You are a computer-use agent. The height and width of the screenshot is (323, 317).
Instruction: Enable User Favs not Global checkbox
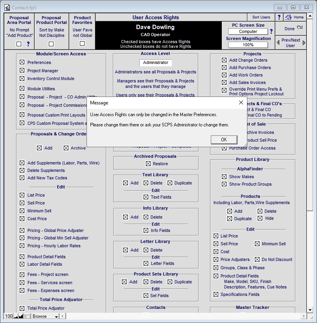click(x=82, y=44)
